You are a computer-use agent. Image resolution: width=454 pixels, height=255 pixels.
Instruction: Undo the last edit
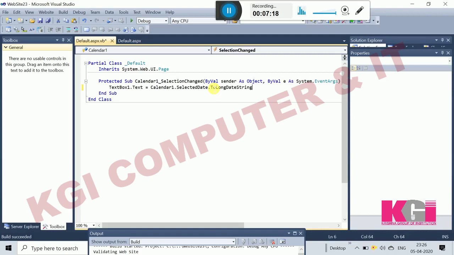(x=84, y=21)
